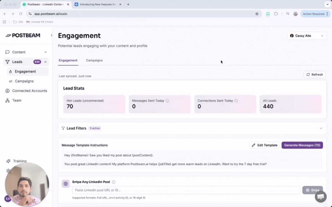Collapse the Leads menu chevron
Screen dimensions: 332x207
click(45, 62)
